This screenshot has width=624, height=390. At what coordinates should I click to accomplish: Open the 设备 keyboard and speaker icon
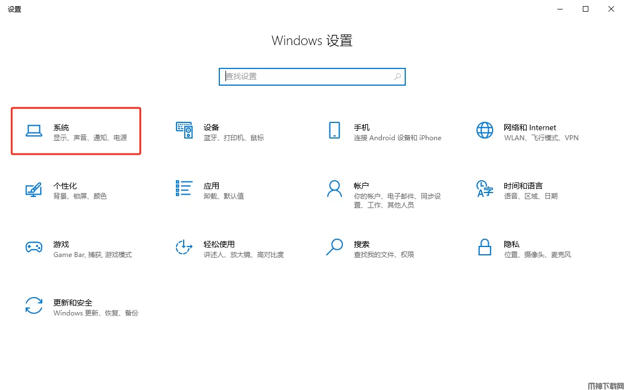point(184,130)
